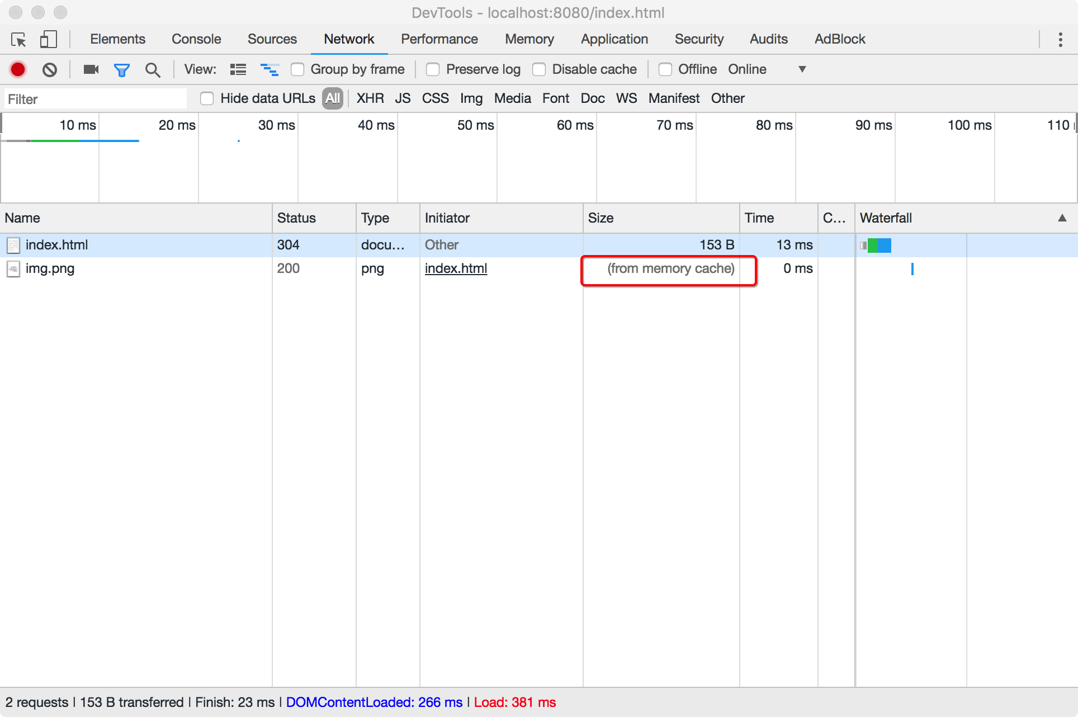Image resolution: width=1078 pixels, height=717 pixels.
Task: Toggle the device toolbar icon
Action: click(49, 40)
